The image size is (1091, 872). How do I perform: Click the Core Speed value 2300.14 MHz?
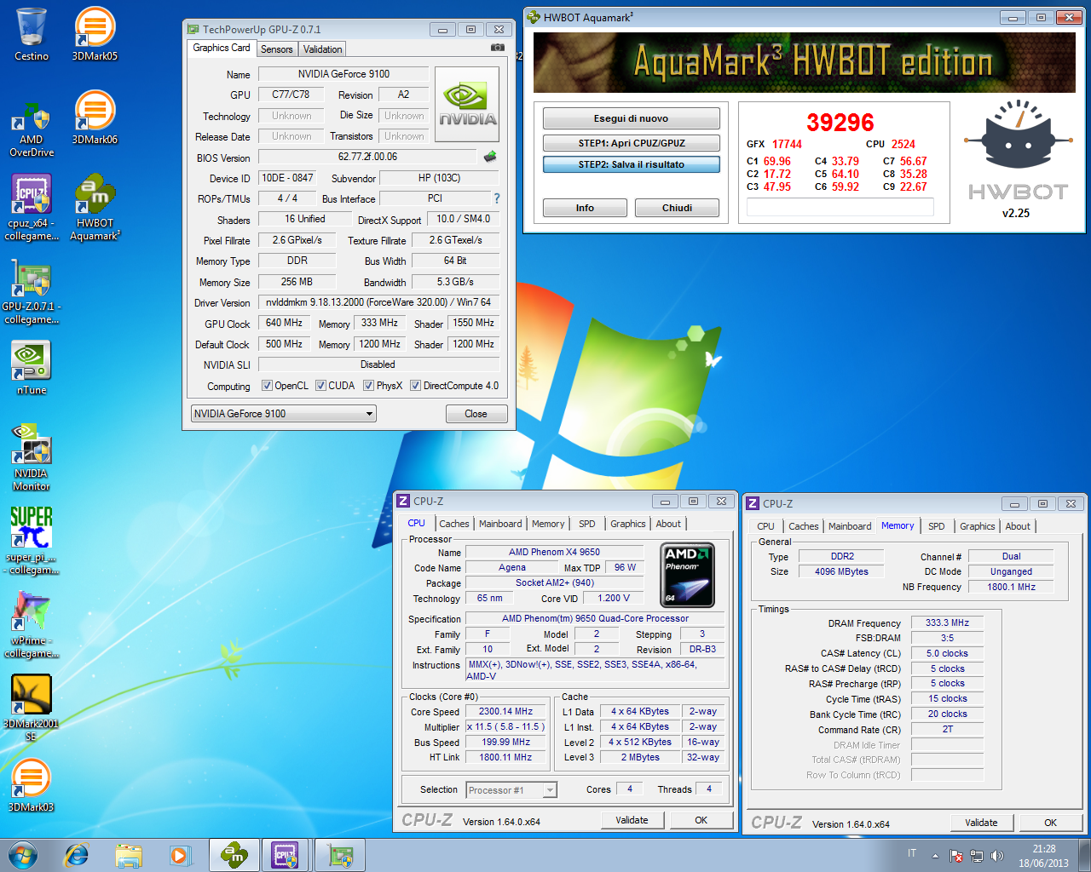click(505, 712)
